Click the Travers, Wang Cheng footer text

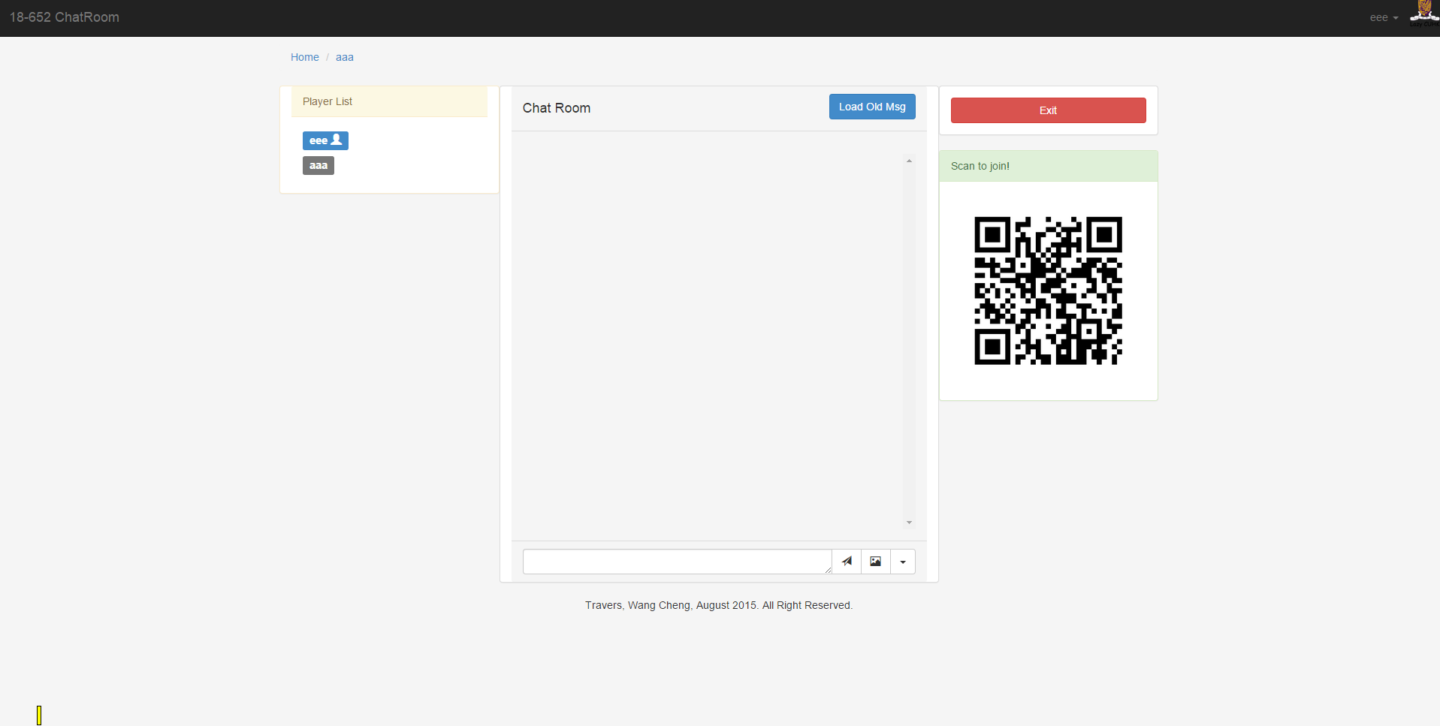(x=719, y=605)
